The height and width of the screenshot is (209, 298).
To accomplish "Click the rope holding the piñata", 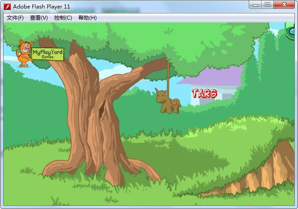I will click(169, 74).
